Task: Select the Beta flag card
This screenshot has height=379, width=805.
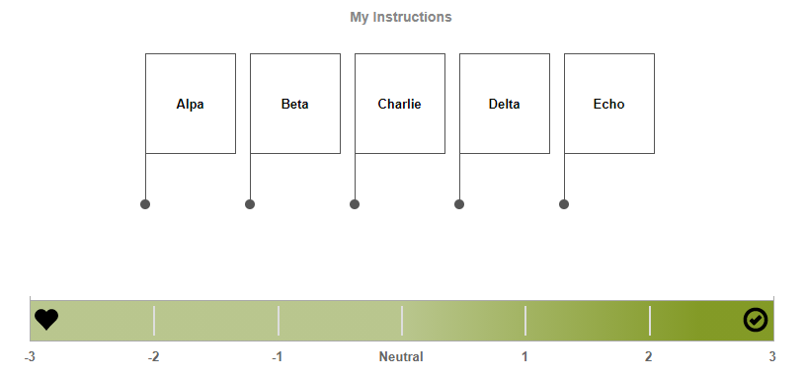Action: [x=295, y=104]
